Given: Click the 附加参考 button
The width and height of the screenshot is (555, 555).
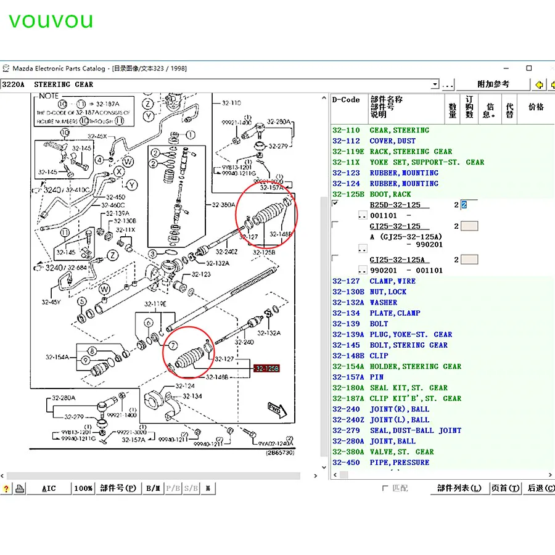Looking at the screenshot, I should 493,84.
